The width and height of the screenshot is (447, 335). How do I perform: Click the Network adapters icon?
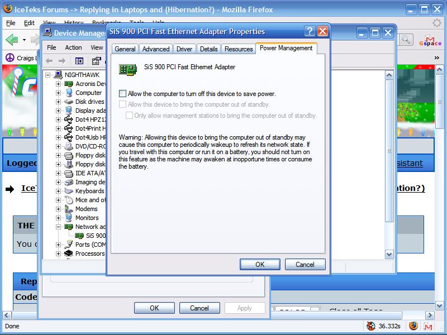pos(69,227)
